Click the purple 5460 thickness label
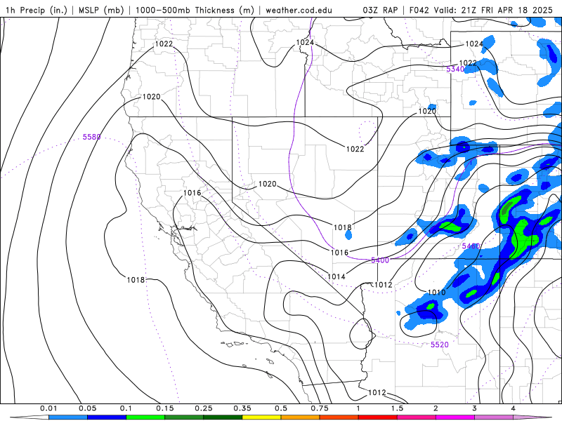The image size is (562, 421). point(471,246)
